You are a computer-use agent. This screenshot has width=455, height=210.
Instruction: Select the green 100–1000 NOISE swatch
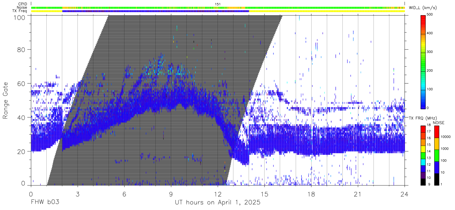(x=436, y=155)
